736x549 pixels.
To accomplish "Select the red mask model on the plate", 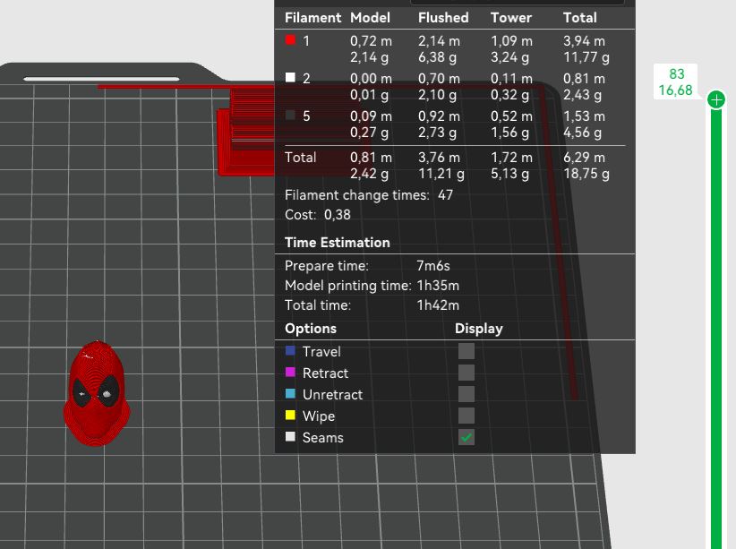I will 97,393.
